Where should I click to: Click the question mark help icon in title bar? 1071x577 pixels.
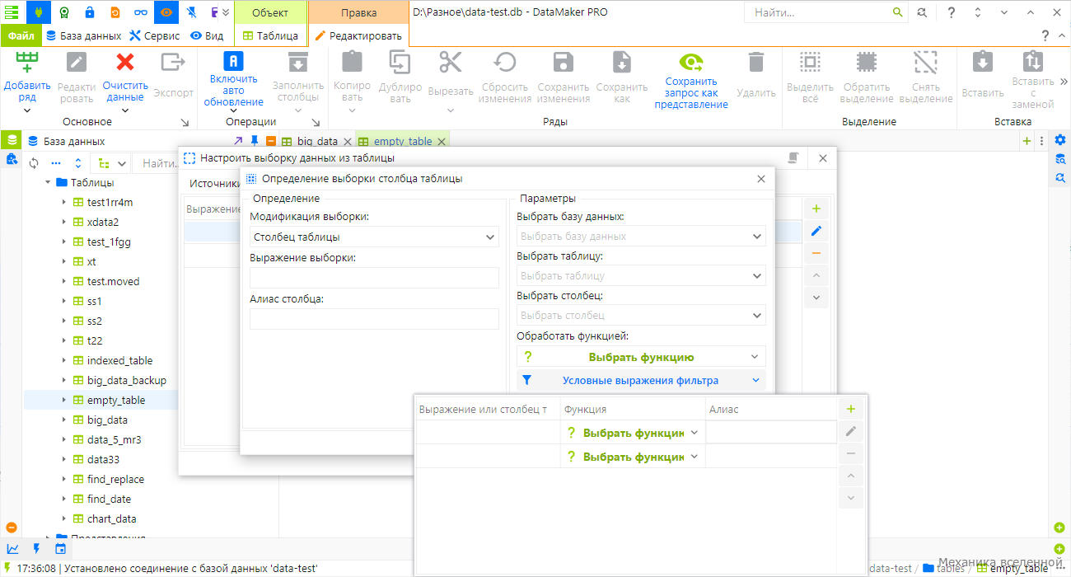(952, 12)
